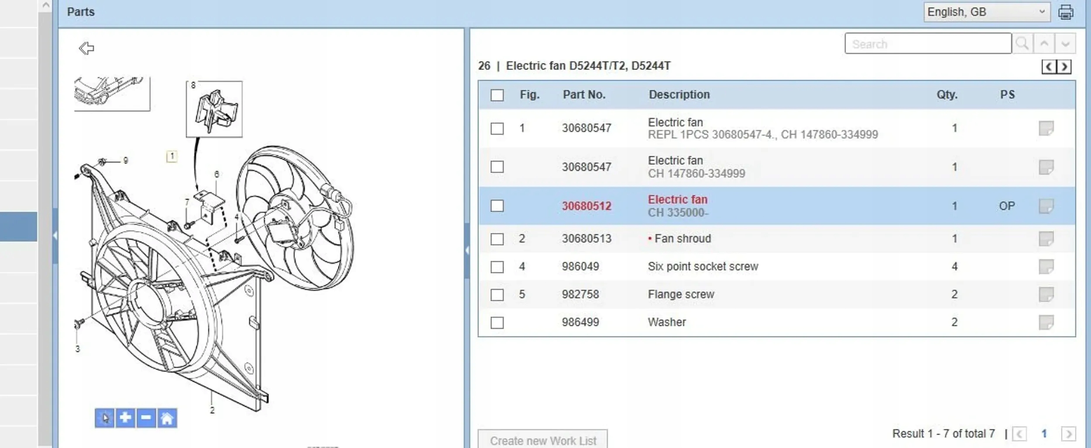Check the box for 30680547 REPL row
This screenshot has height=448, width=1091.
point(497,129)
